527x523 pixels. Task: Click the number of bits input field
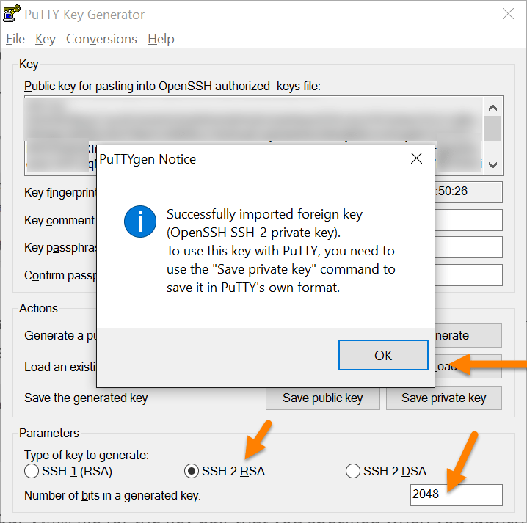pyautogui.click(x=456, y=494)
